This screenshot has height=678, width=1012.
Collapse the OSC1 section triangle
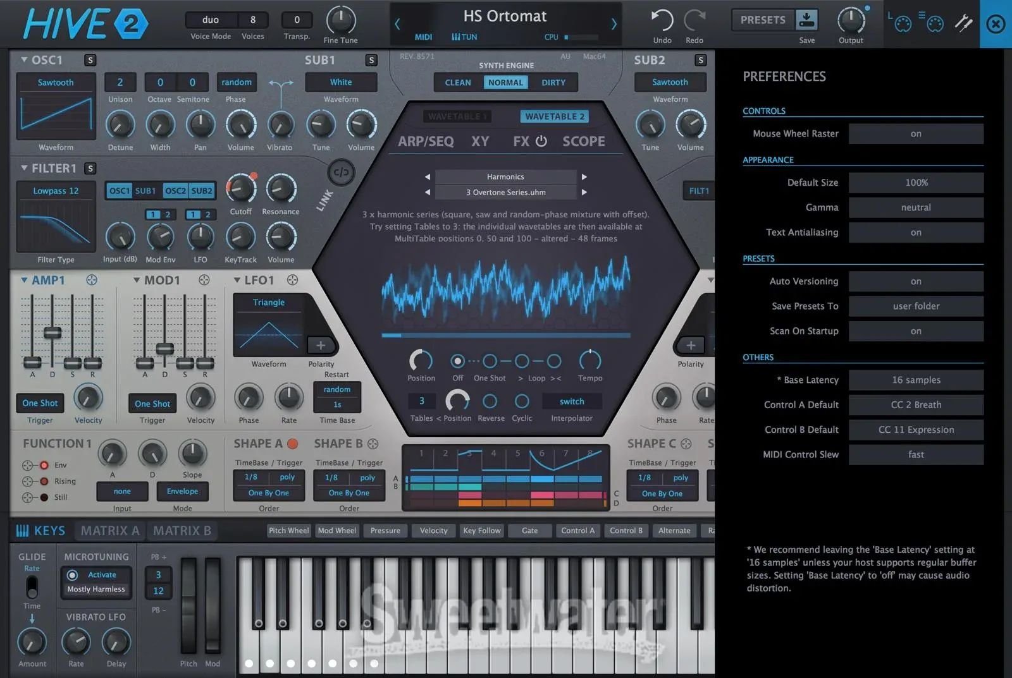click(x=24, y=60)
